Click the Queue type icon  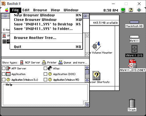61,62
